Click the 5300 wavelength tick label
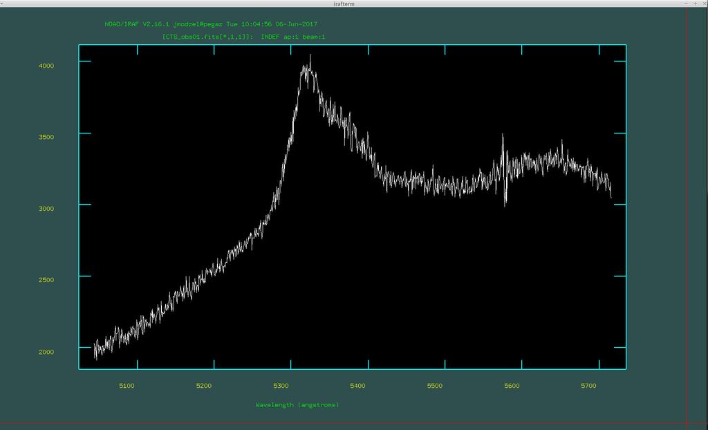Screen dimensions: 708x430 tap(281, 386)
